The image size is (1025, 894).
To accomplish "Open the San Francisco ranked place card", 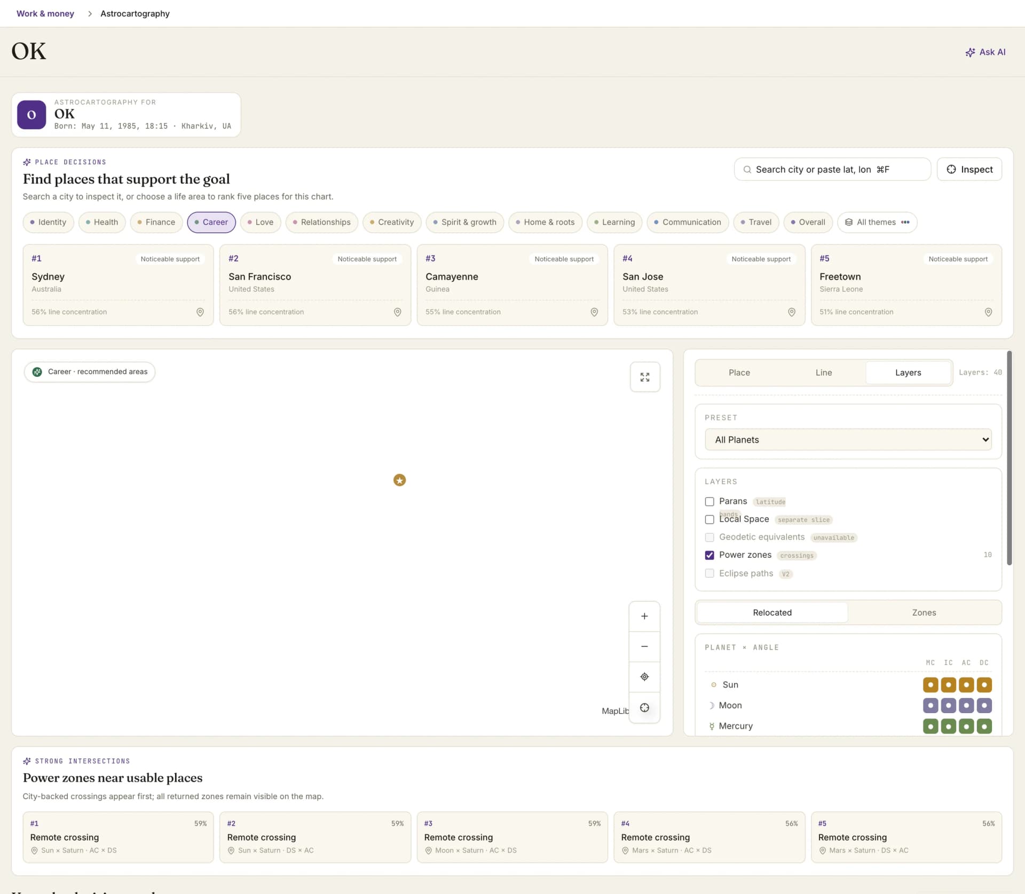I will [x=315, y=285].
